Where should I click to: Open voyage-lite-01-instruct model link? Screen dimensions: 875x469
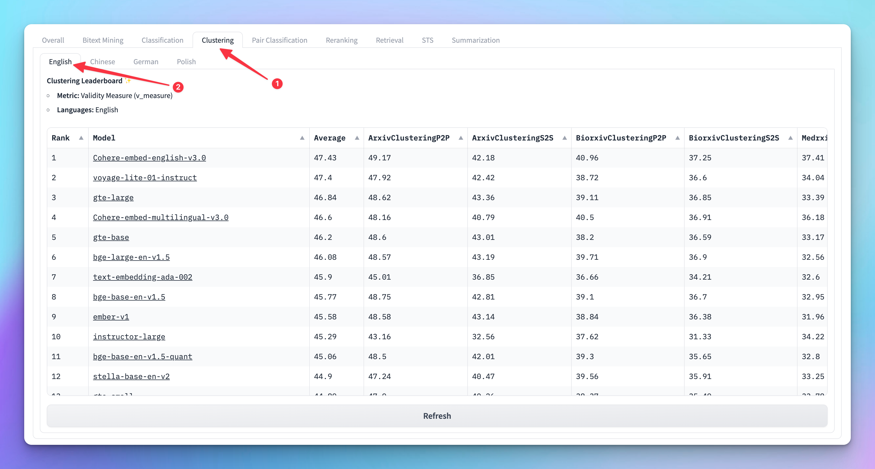tap(145, 178)
